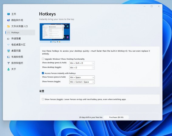Click the icon beside 快速隐藏
The width and height of the screenshot is (172, 136).
[x=9, y=39]
